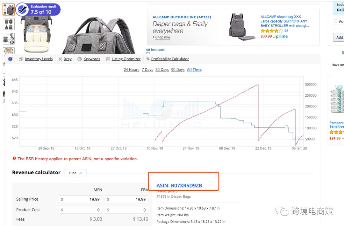344x226 pixels.
Task: Click the Profitability Calculator percent icon
Action: click(x=148, y=59)
